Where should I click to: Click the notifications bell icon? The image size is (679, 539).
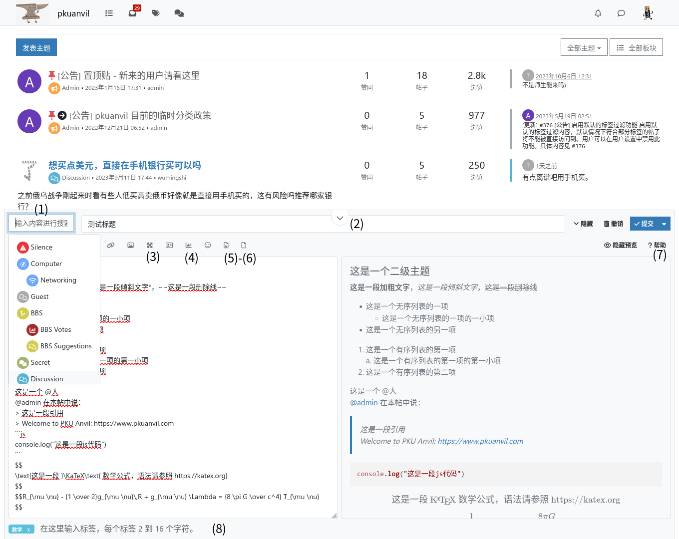pyautogui.click(x=598, y=13)
